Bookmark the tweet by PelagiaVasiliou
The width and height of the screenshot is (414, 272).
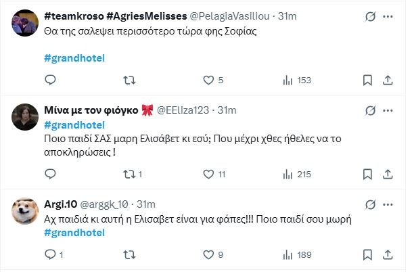(x=366, y=80)
